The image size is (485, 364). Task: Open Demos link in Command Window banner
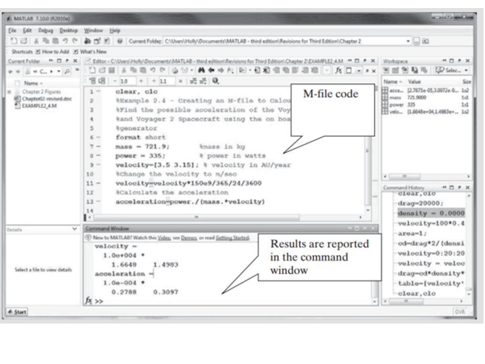pos(188,238)
